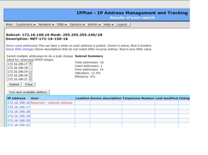This screenshot has width=208, height=155.
Task: Select 172.16.100.18 in the bulk list
Action: [18, 68]
